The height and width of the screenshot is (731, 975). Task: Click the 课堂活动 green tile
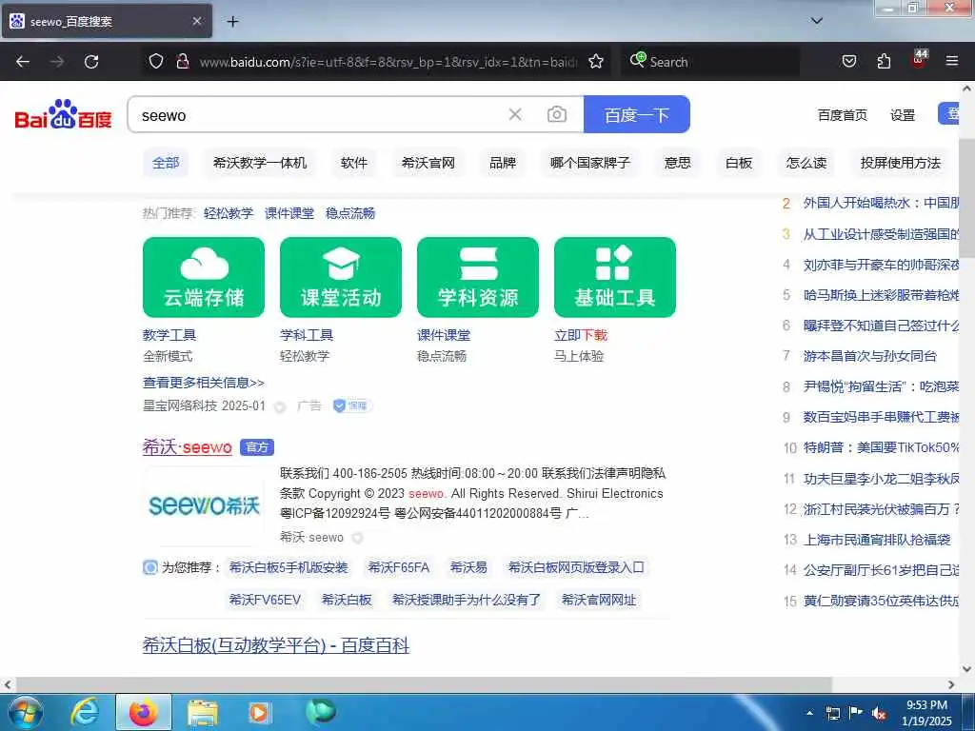pyautogui.click(x=341, y=277)
